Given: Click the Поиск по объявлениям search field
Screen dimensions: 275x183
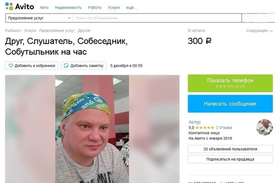Looking at the screenshot, I should coord(157,18).
